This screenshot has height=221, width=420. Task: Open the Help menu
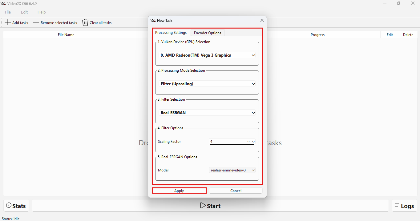(42, 12)
